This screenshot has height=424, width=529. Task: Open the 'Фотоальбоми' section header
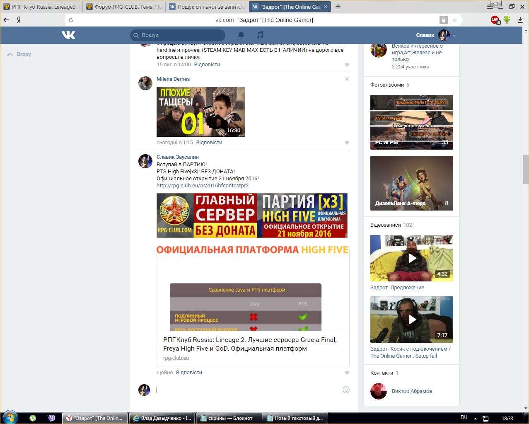[x=387, y=85]
